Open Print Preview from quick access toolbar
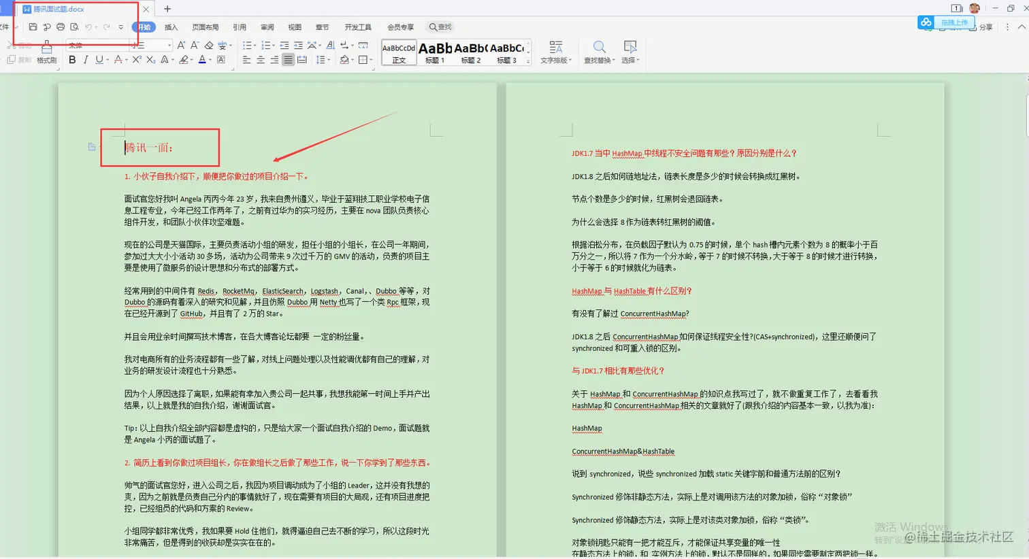Screen dimensions: 1029x559 pyautogui.click(x=74, y=27)
